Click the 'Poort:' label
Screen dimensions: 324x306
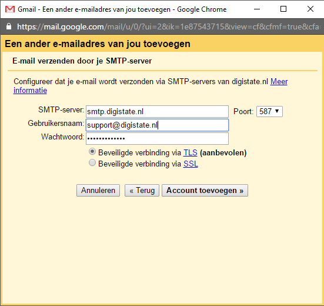pos(243,112)
